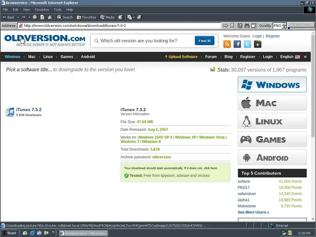
Task: Select the Games tab in navigation bar
Action: [67, 57]
